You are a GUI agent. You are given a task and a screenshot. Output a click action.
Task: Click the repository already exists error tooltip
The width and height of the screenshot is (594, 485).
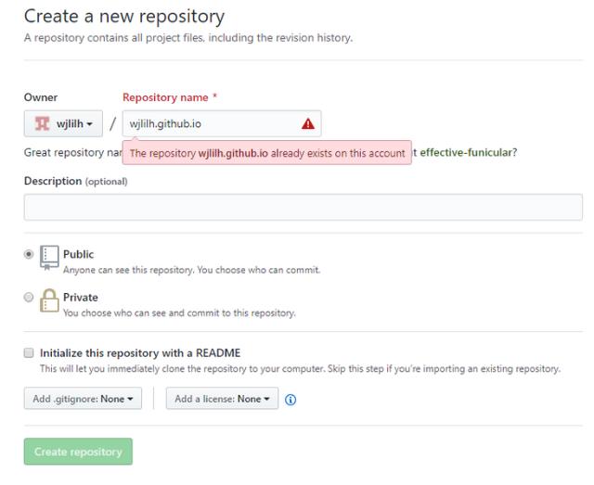[266, 154]
